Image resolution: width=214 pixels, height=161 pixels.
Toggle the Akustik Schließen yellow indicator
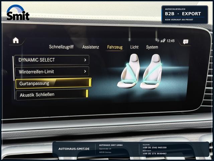(x=87, y=93)
